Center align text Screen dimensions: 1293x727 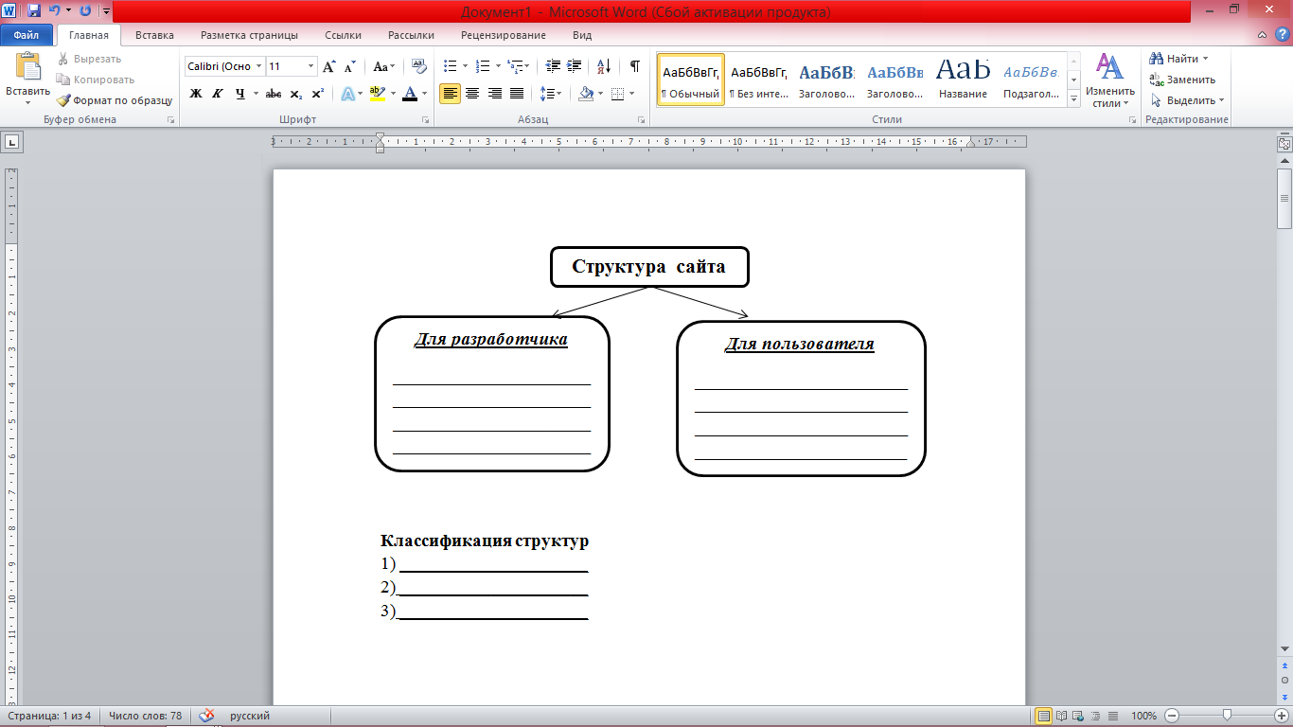click(471, 94)
